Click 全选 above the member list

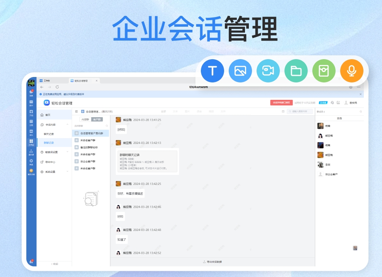[x=339, y=118]
